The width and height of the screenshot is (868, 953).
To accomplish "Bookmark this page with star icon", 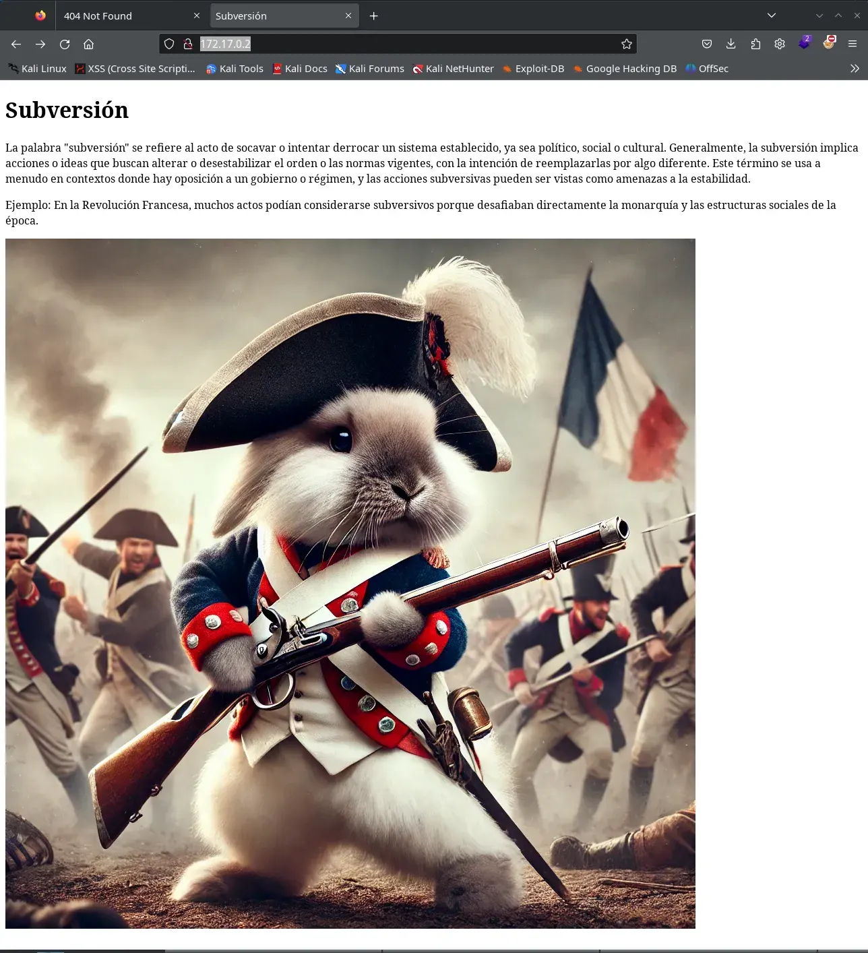I will coord(627,44).
